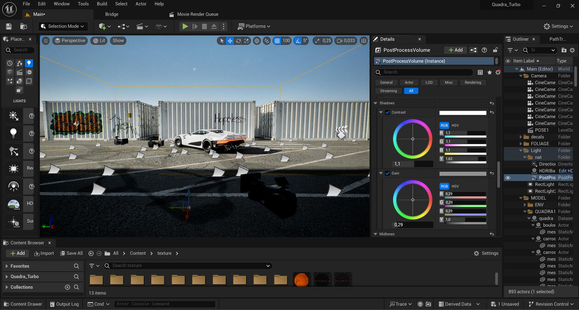This screenshot has height=310, width=579.
Task: Open the viewport options hamburger menu
Action: click(46, 40)
